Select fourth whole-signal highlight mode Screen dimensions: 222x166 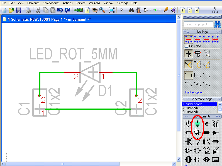click(x=215, y=39)
